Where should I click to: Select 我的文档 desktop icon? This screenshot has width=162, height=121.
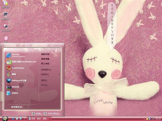tap(6, 4)
